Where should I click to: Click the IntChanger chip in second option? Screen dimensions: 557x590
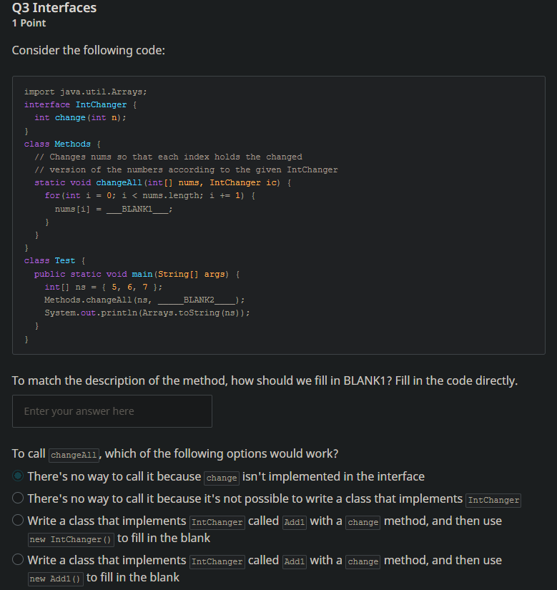tap(493, 500)
